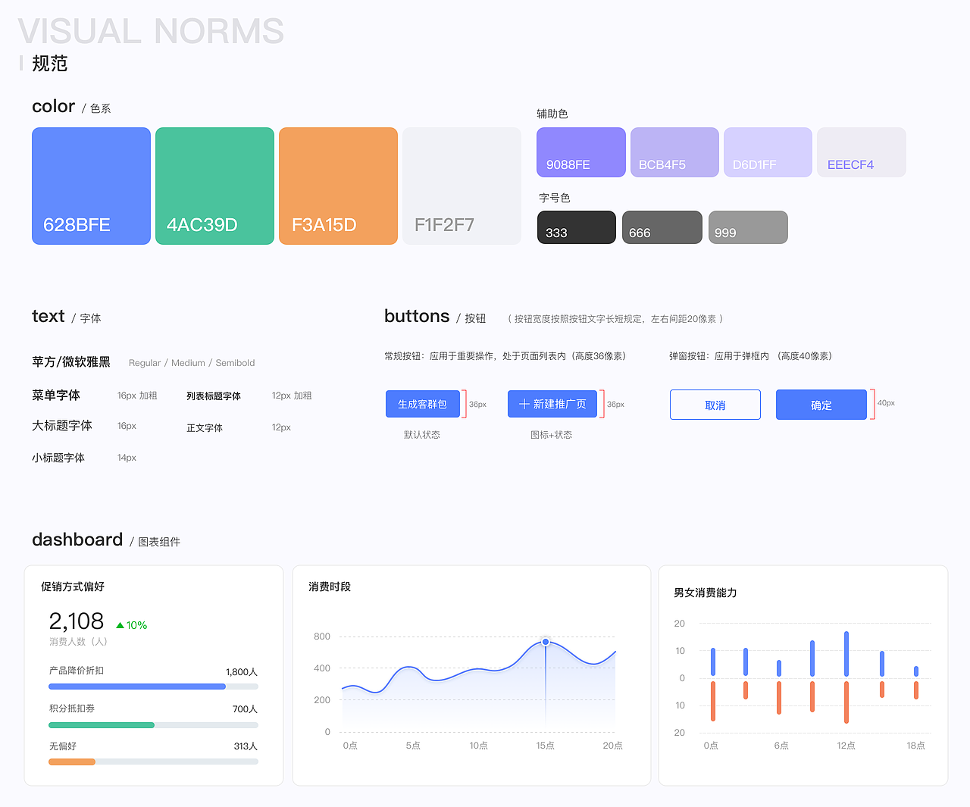Select the 666 gray font color

[662, 227]
